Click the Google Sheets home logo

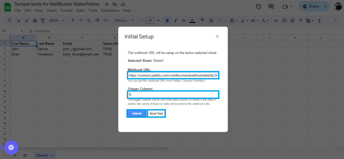pyautogui.click(x=7, y=7)
